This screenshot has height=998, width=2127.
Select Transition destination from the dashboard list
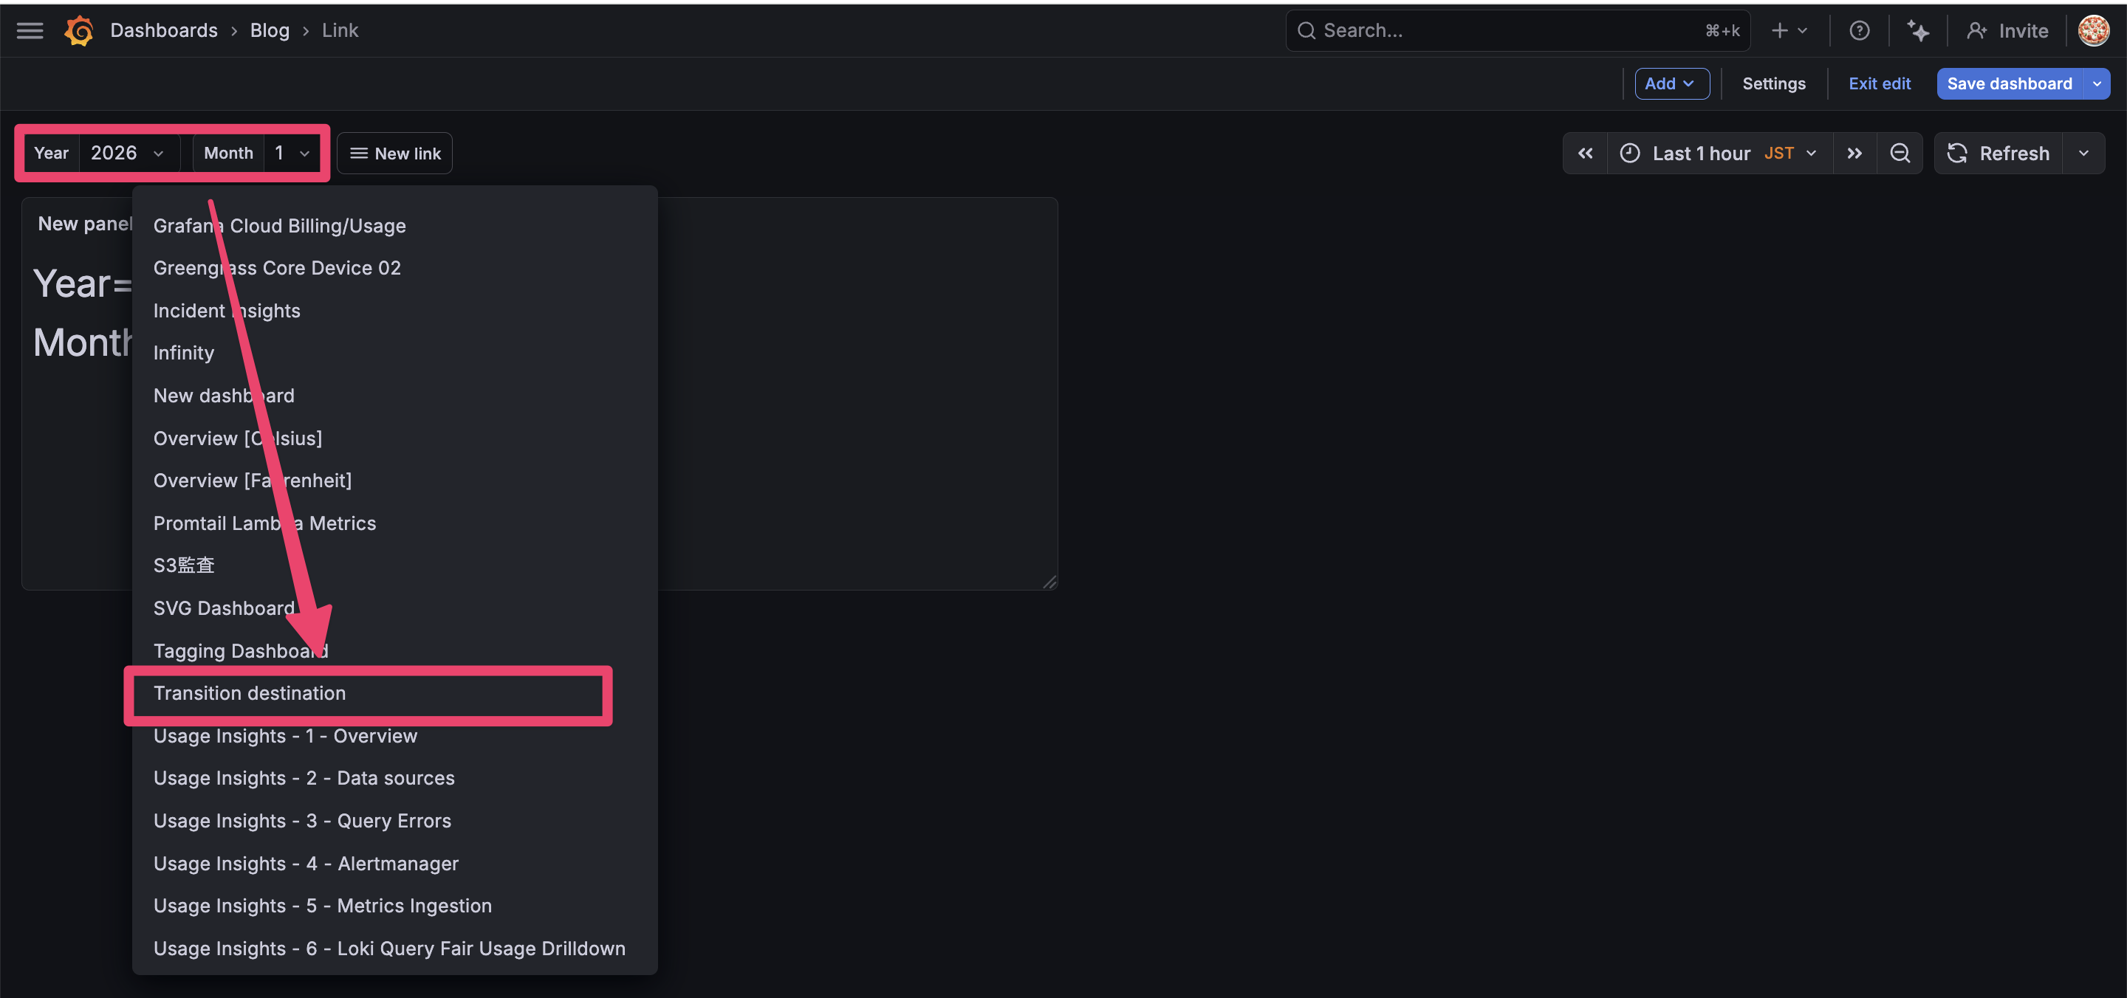(250, 693)
